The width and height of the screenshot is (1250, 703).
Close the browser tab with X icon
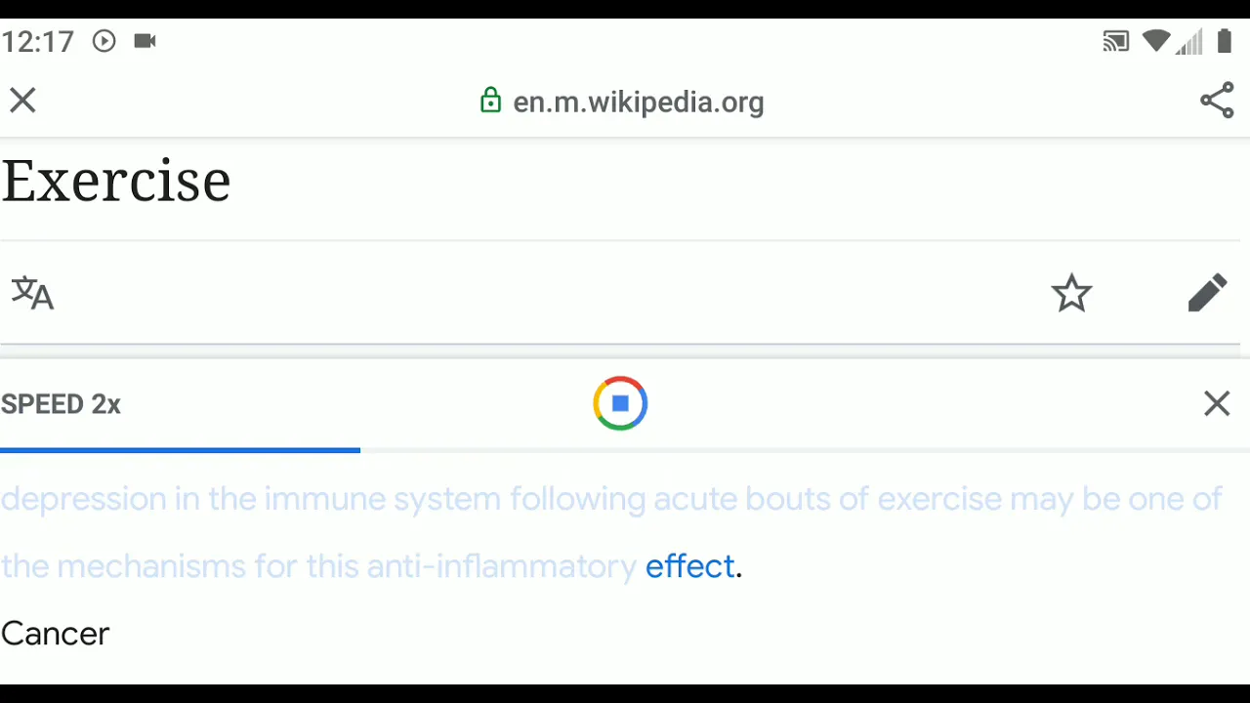[x=22, y=101]
